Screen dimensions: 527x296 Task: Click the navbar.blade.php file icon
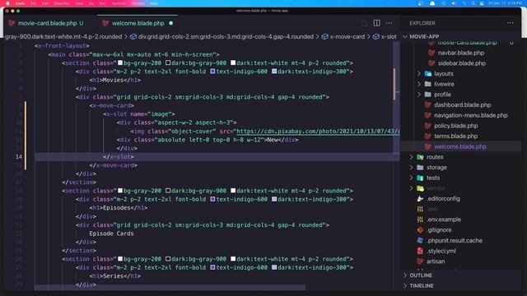click(x=431, y=53)
